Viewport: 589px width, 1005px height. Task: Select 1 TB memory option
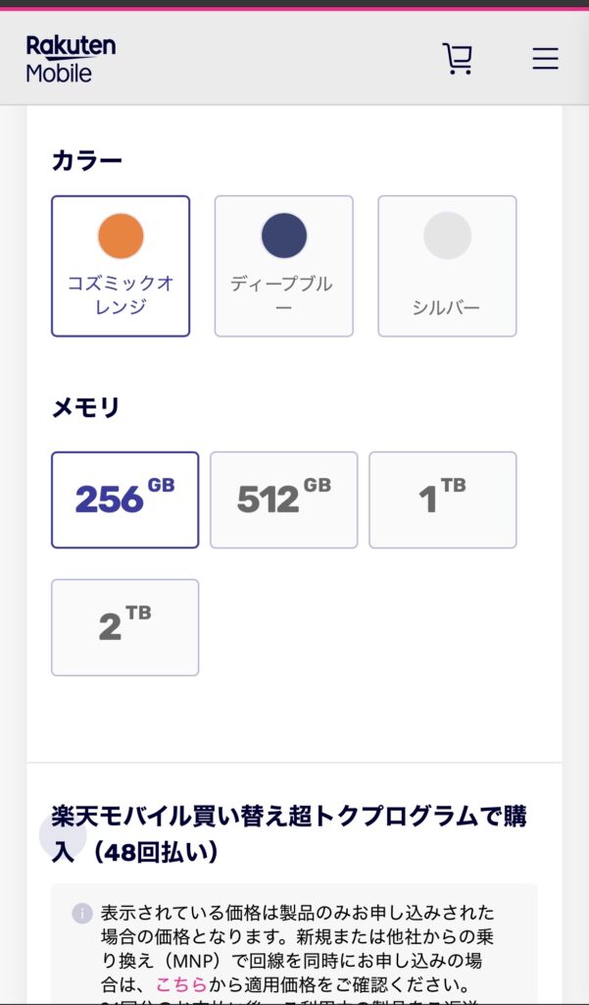coord(443,500)
